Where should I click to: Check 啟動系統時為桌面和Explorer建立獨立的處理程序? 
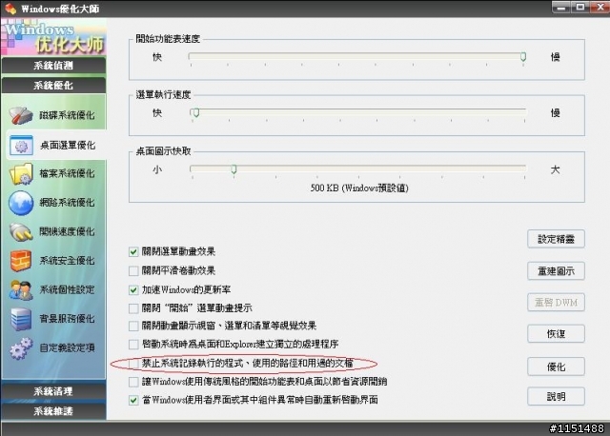point(133,345)
